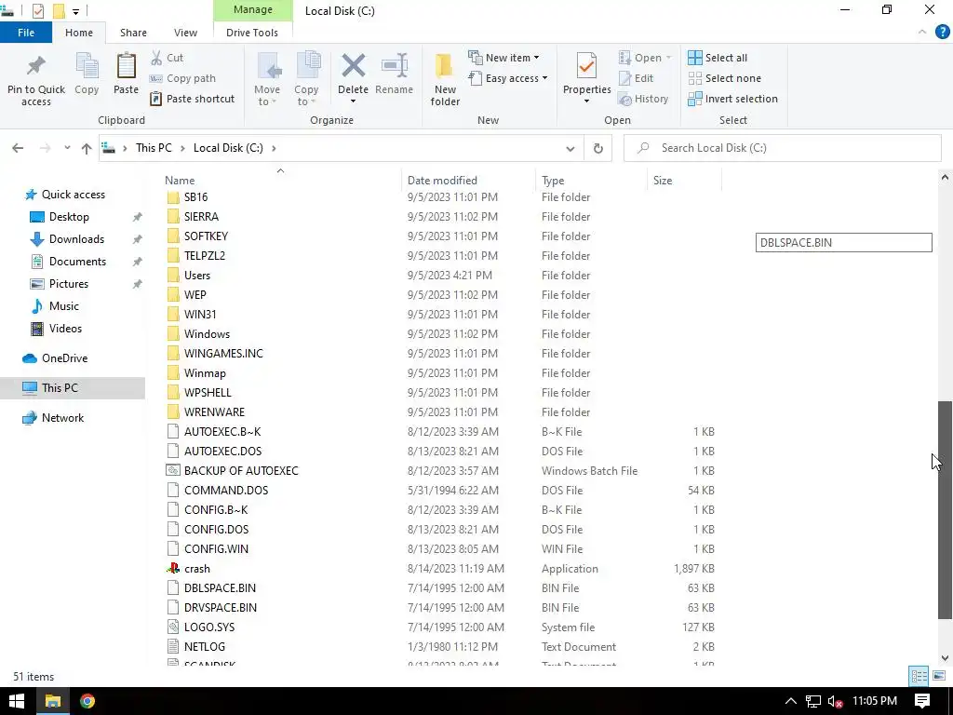Click Select all in the ribbon
Image resolution: width=953 pixels, height=715 pixels.
718,58
